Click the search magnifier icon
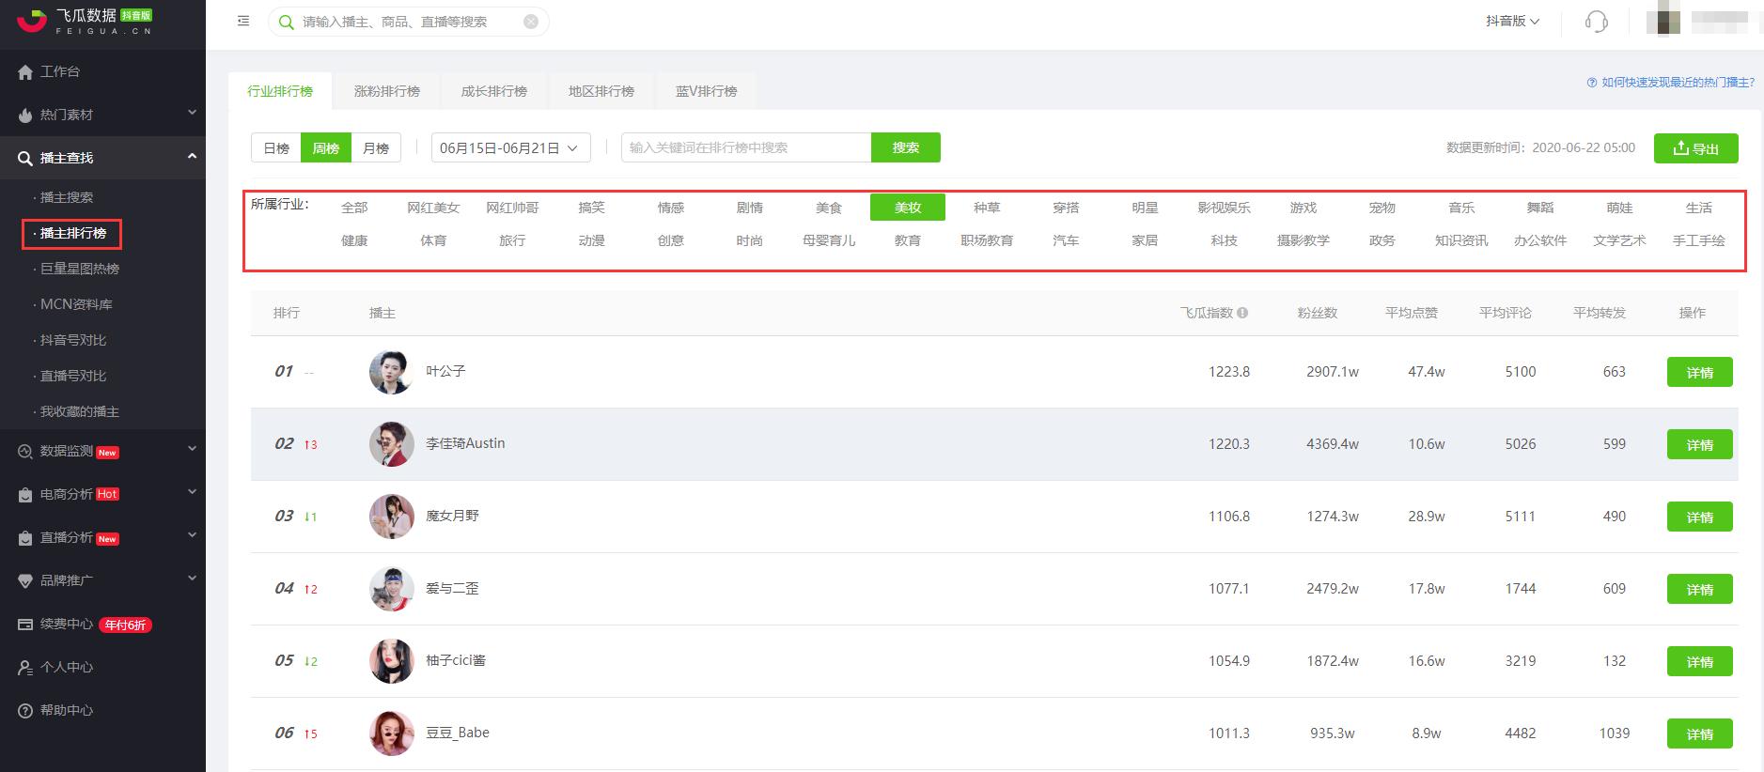Image resolution: width=1764 pixels, height=772 pixels. pyautogui.click(x=287, y=22)
